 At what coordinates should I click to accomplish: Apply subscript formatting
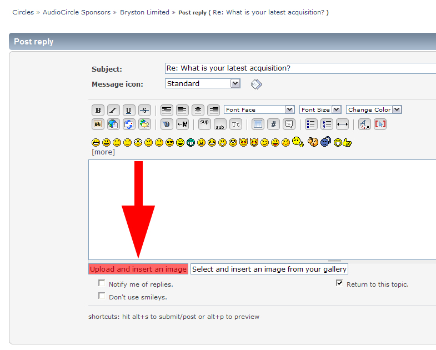click(x=220, y=124)
